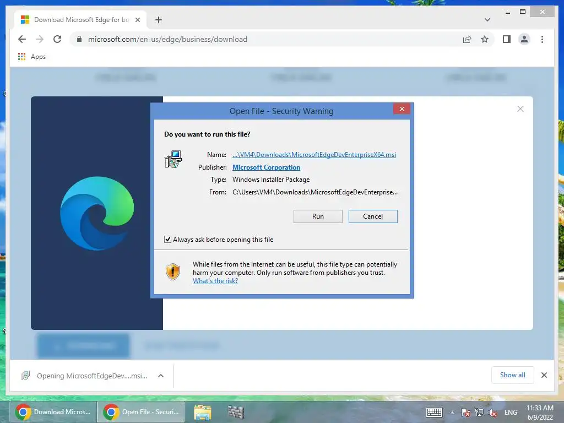Share this page using the share icon
This screenshot has width=564, height=423.
click(x=467, y=39)
